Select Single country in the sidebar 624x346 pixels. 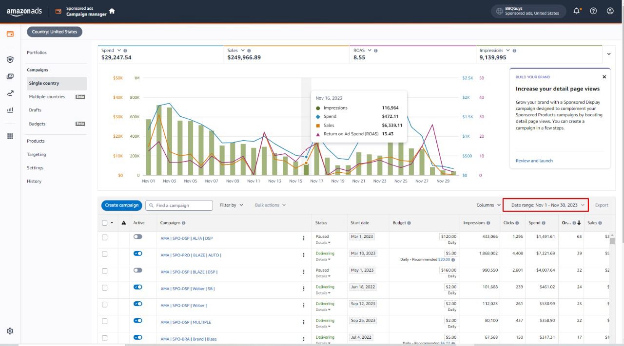[56, 83]
